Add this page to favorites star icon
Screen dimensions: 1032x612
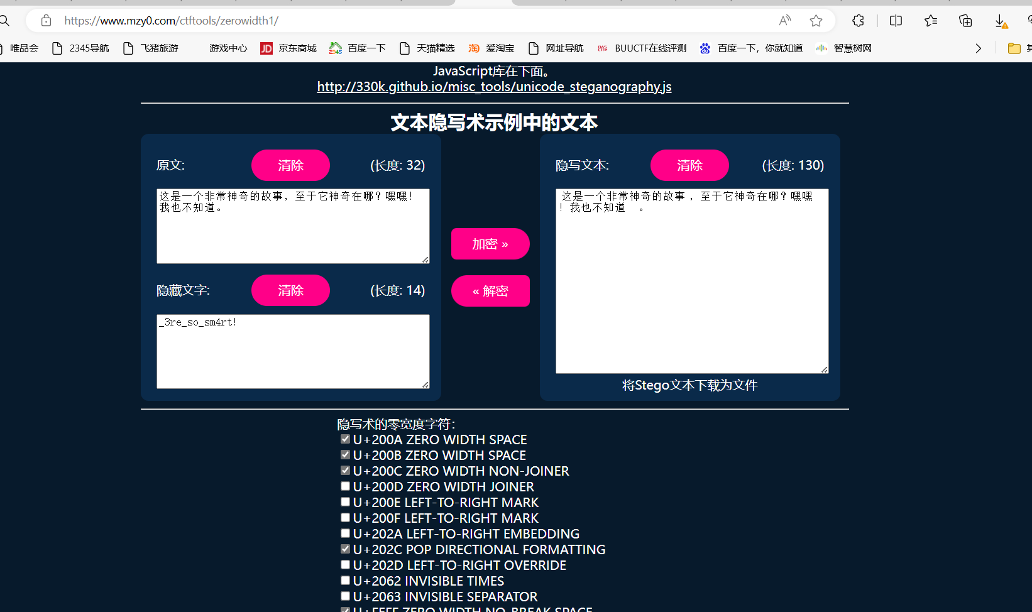coord(816,21)
